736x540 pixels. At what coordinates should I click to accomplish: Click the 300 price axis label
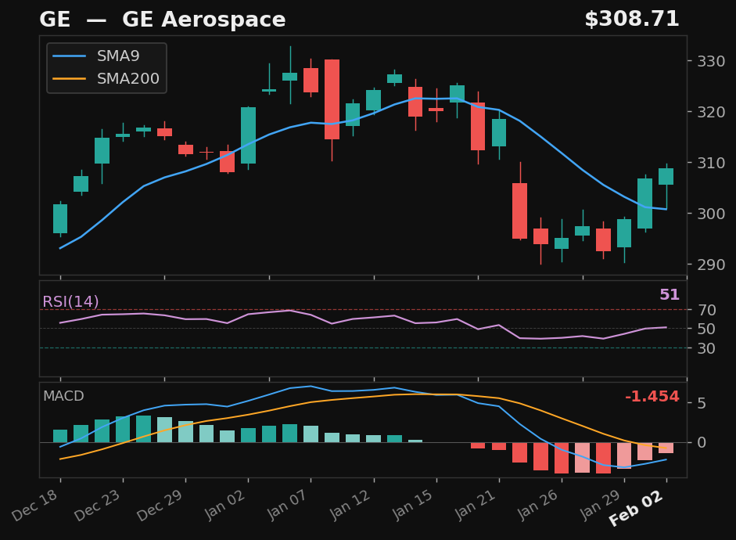711,214
